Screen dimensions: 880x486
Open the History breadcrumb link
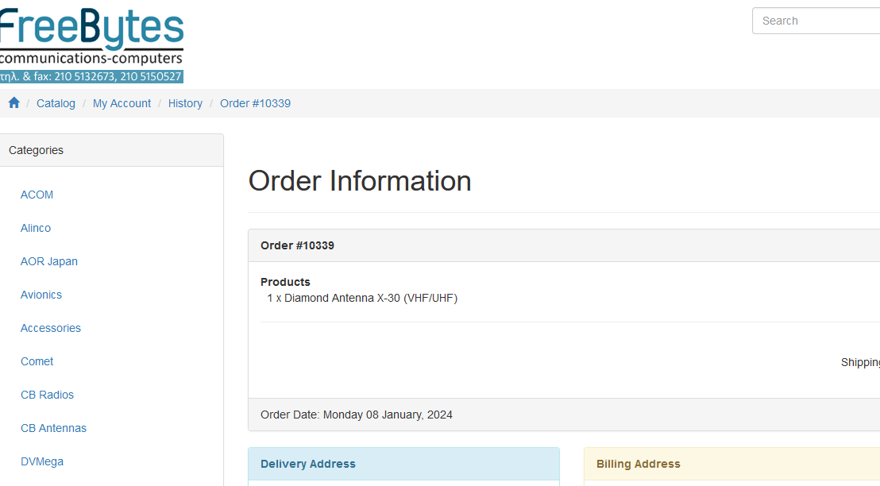(185, 103)
